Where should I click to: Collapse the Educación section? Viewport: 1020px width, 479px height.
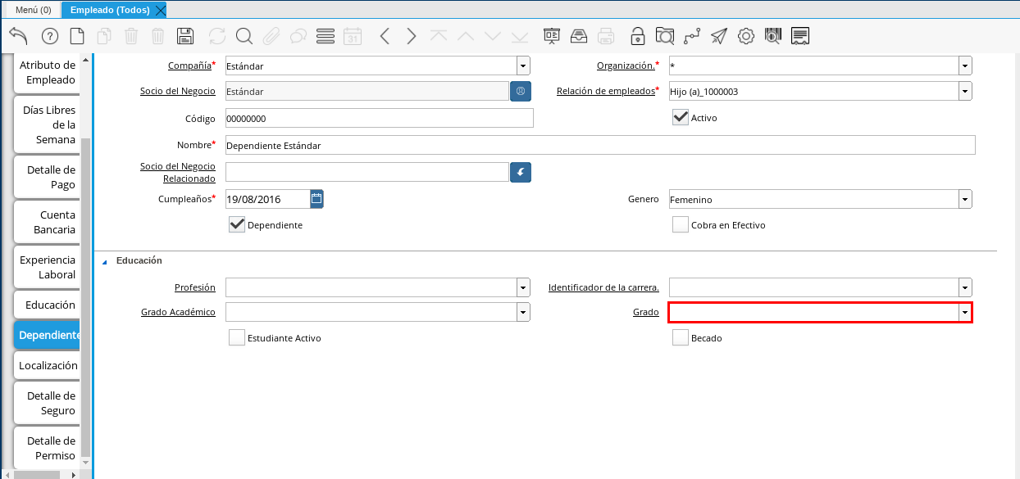click(x=104, y=261)
